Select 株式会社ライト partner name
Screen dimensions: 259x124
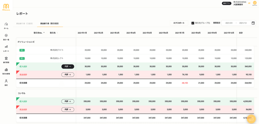coord(57,50)
